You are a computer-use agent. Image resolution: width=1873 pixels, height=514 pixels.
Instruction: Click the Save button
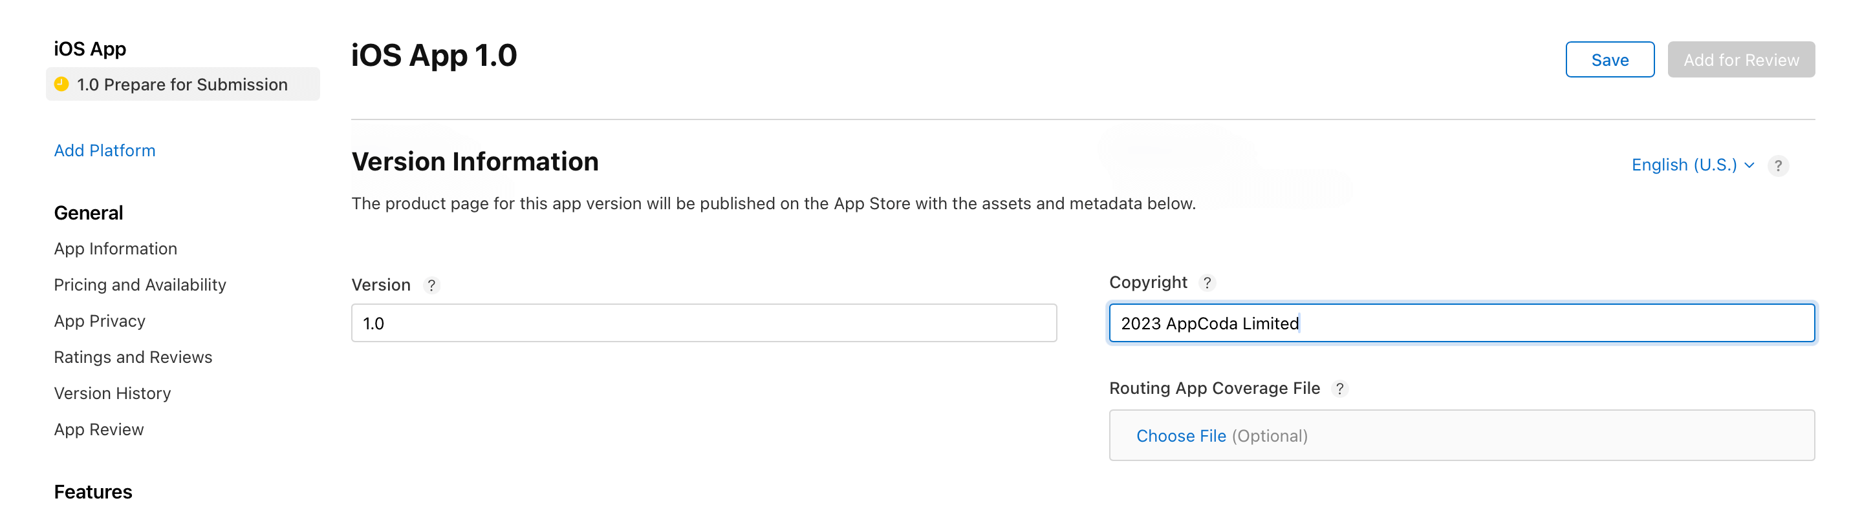pos(1609,59)
